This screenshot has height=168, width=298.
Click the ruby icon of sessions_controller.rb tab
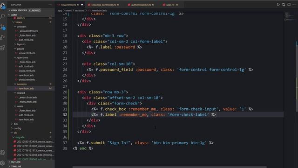(89, 5)
